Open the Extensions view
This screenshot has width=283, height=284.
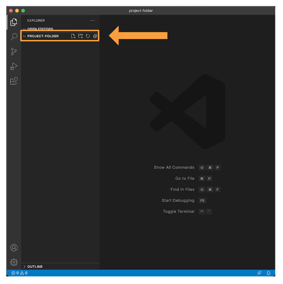[x=14, y=81]
